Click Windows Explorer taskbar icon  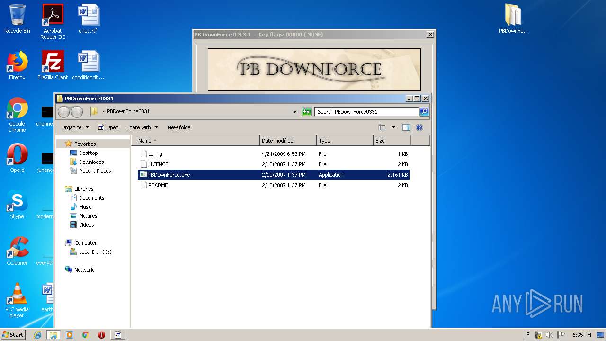(53, 335)
